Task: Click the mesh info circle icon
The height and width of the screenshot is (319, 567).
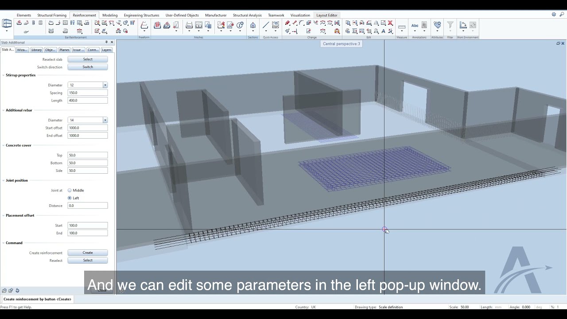Action: click(240, 26)
